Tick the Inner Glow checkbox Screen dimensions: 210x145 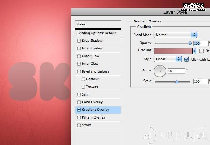coord(79,64)
